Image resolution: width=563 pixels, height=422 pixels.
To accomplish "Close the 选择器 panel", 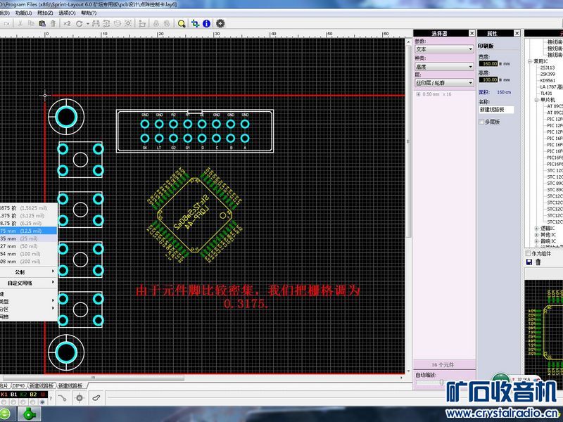I will (471, 33).
